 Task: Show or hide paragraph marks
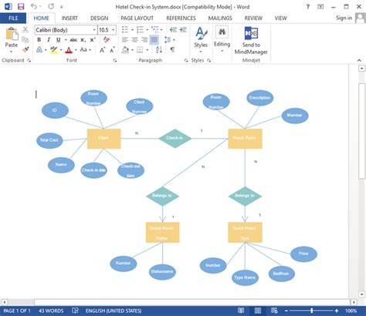pyautogui.click(x=172, y=49)
